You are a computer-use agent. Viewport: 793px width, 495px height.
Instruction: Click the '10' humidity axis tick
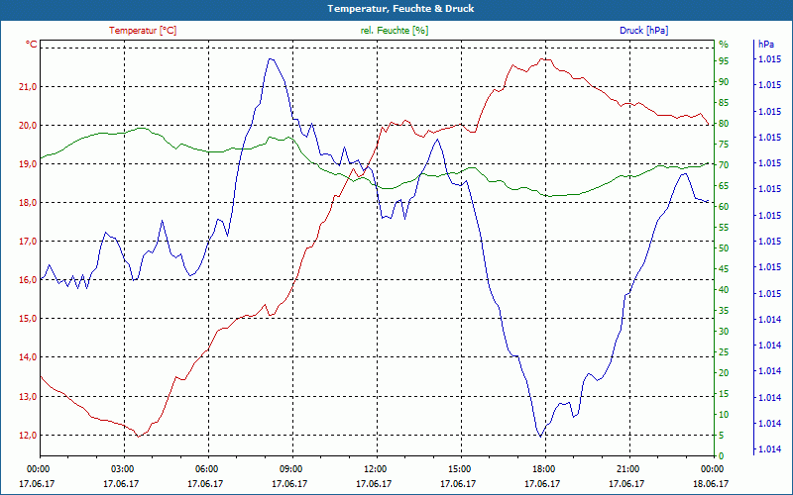(724, 415)
